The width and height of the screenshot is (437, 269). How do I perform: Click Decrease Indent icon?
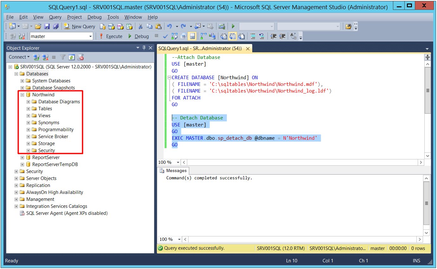click(273, 36)
